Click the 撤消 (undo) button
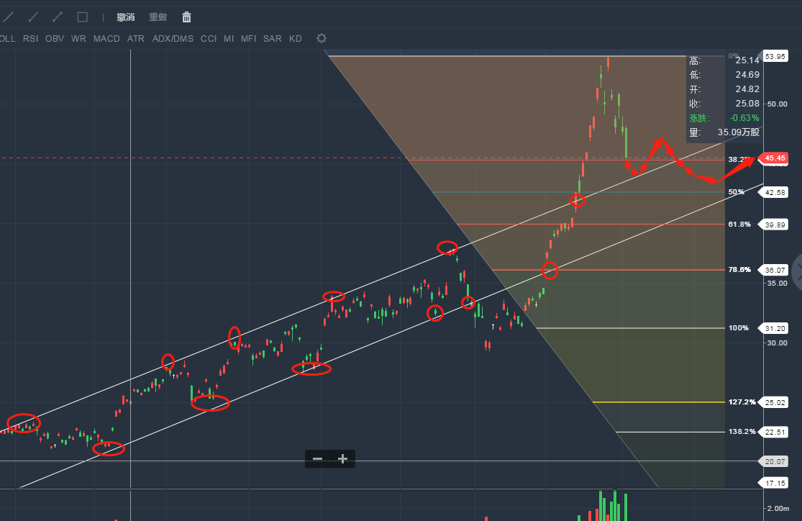The width and height of the screenshot is (802, 521). (x=126, y=17)
